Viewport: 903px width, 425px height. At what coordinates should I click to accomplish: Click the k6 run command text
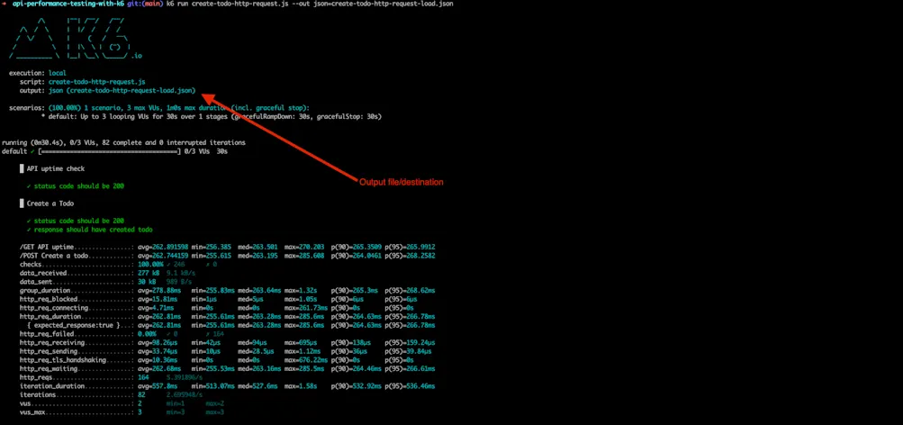(x=310, y=4)
